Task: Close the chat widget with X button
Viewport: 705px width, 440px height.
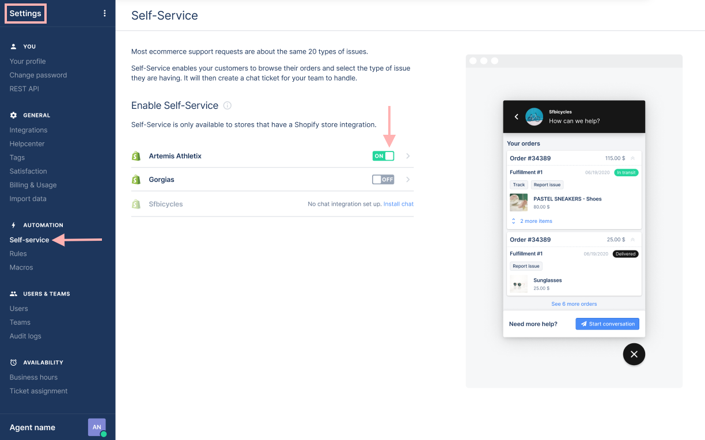Action: pyautogui.click(x=634, y=354)
